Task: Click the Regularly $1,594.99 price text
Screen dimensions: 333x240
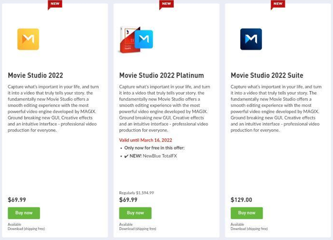Action: coord(137,193)
